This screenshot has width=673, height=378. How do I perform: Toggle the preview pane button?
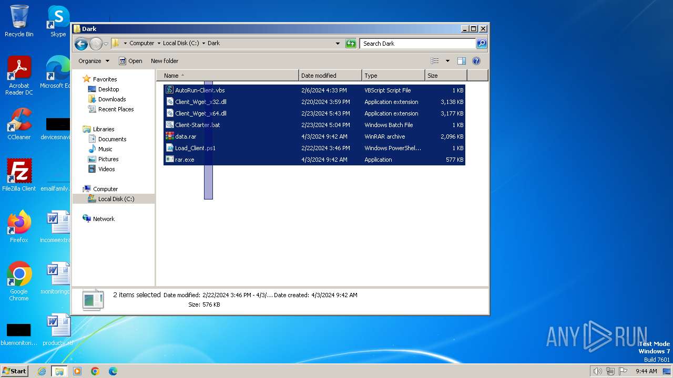tap(461, 61)
